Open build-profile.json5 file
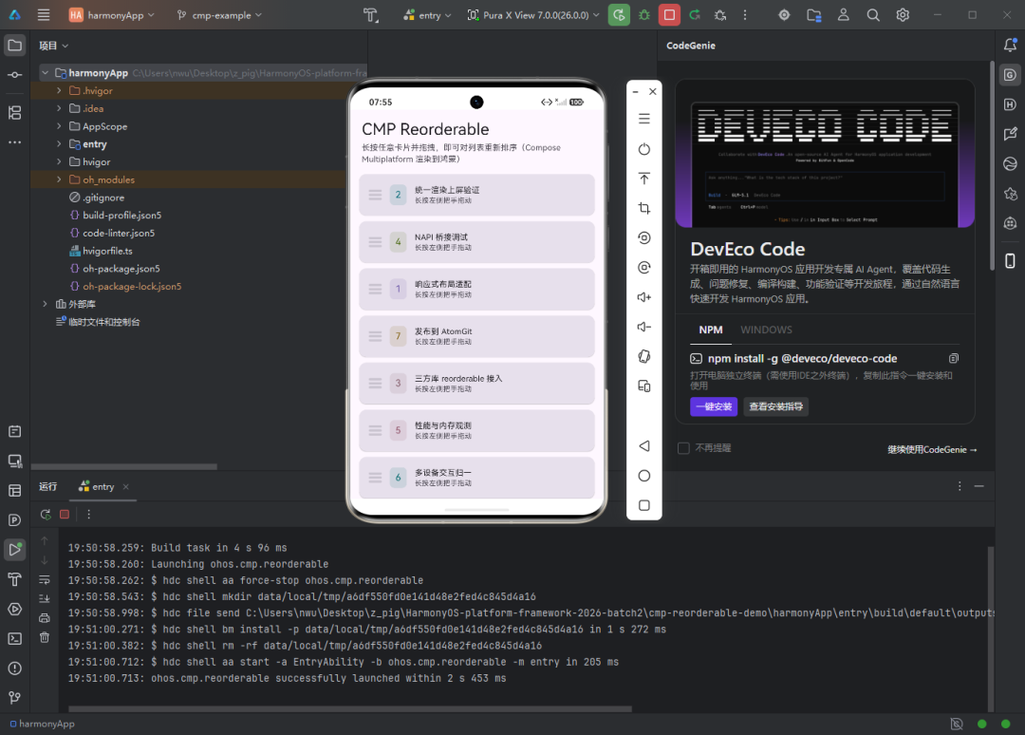 tap(121, 216)
